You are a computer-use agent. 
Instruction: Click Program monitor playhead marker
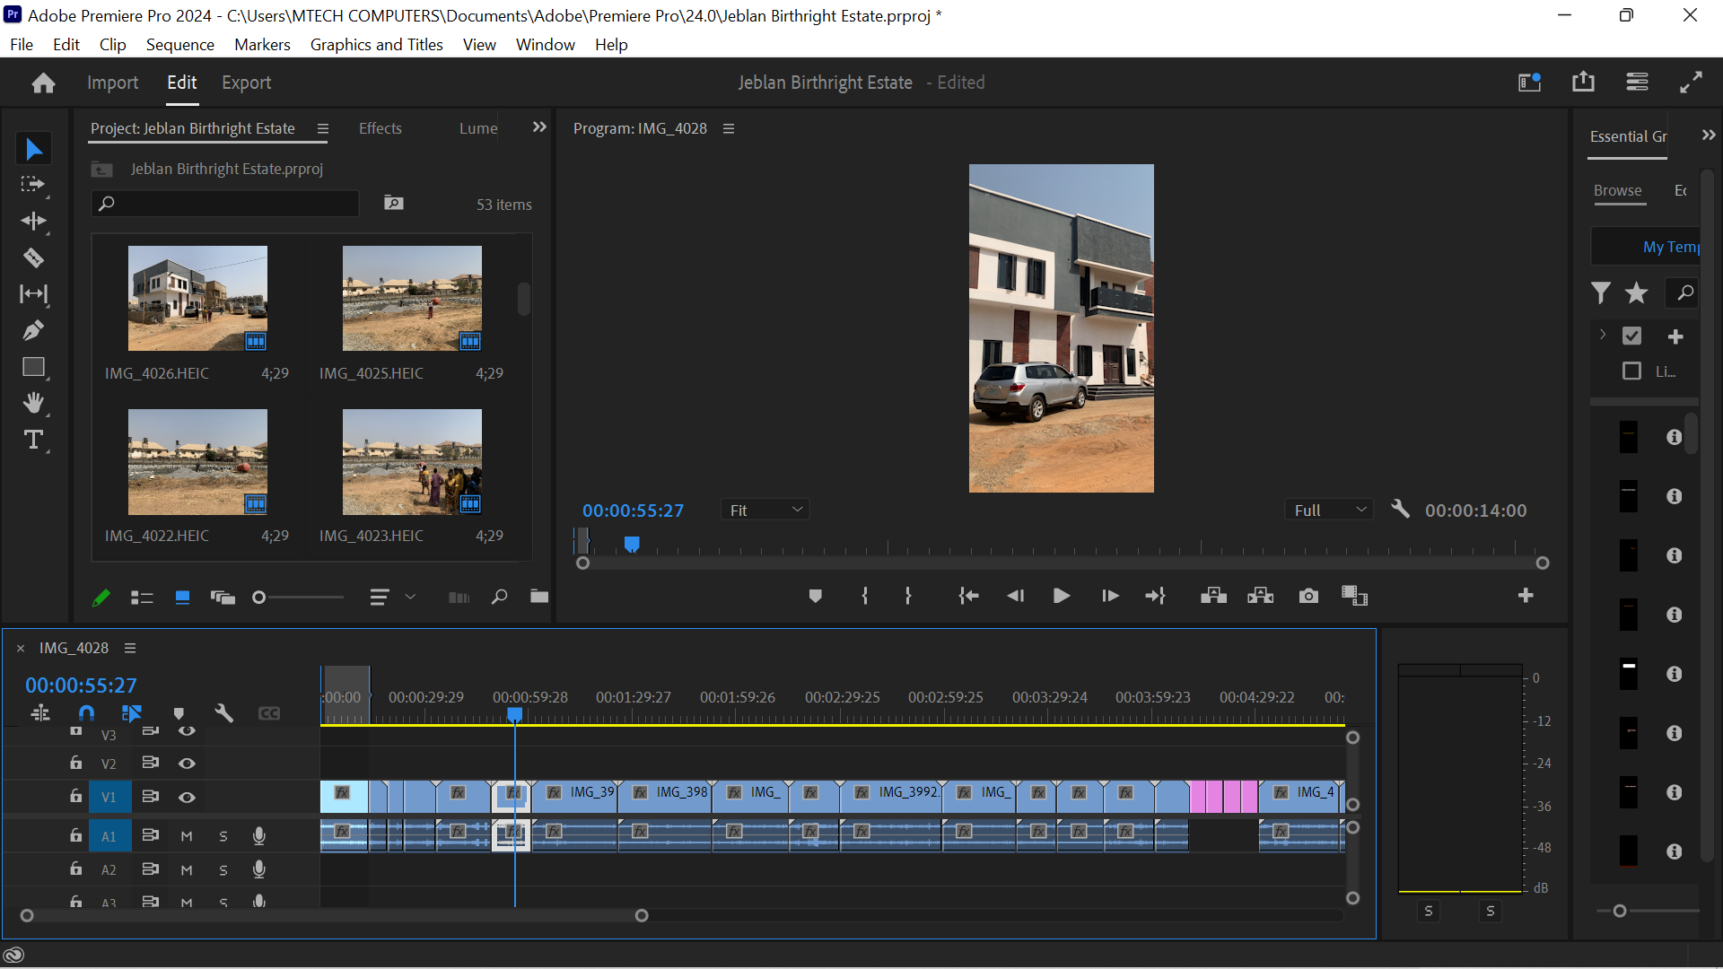pos(632,544)
